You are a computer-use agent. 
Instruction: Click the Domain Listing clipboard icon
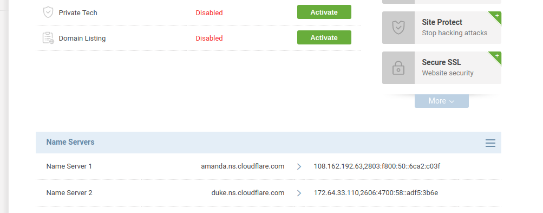click(x=48, y=38)
